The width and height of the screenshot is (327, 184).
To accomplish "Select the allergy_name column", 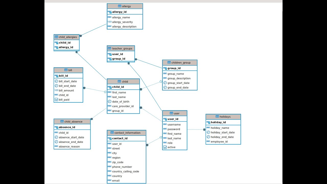I will pos(121,17).
